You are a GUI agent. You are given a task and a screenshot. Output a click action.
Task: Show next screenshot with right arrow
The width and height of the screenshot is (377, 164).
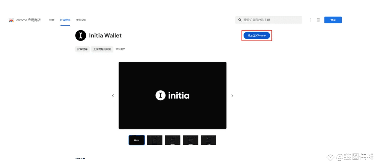pyautogui.click(x=232, y=96)
